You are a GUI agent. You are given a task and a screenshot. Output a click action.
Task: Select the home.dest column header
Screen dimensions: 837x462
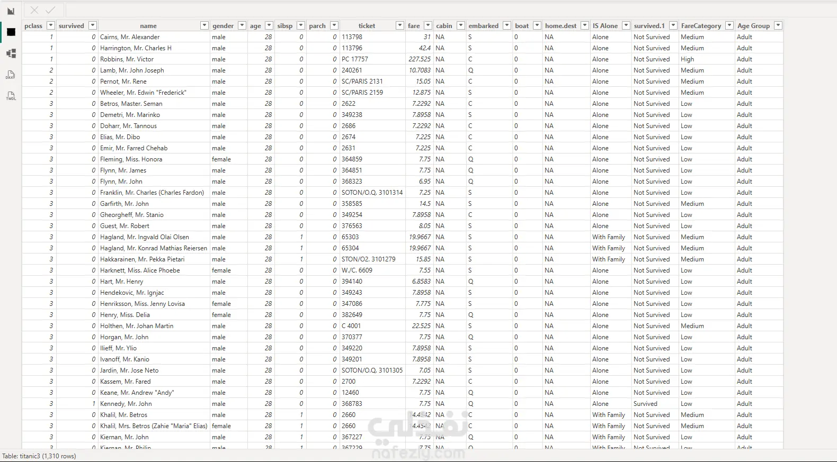(560, 25)
